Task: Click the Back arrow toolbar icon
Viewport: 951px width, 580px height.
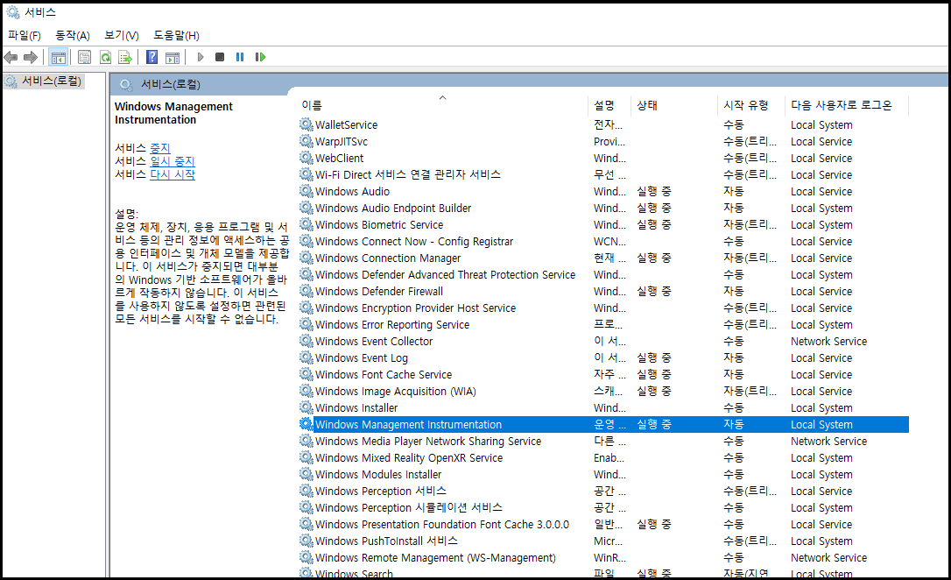Action: click(x=11, y=57)
